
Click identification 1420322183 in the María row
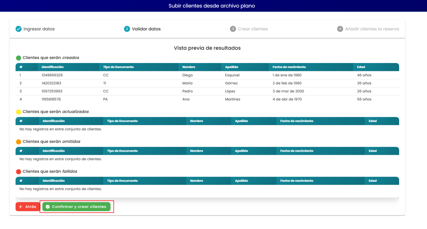pos(51,83)
